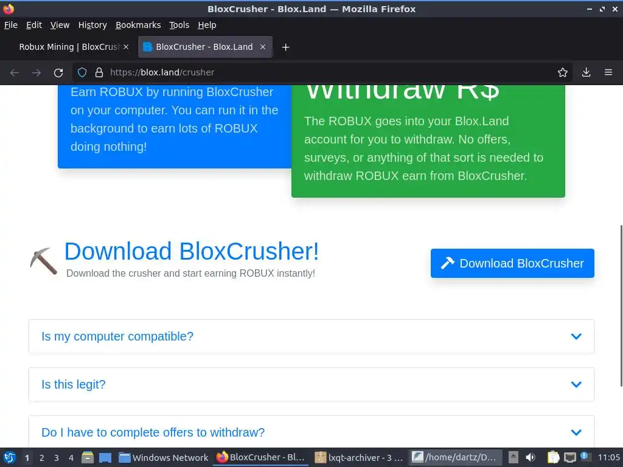Reload the current page
The height and width of the screenshot is (467, 623).
pyautogui.click(x=58, y=73)
